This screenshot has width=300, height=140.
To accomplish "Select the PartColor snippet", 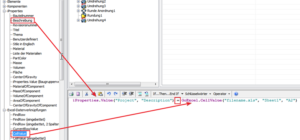I will [20, 58].
